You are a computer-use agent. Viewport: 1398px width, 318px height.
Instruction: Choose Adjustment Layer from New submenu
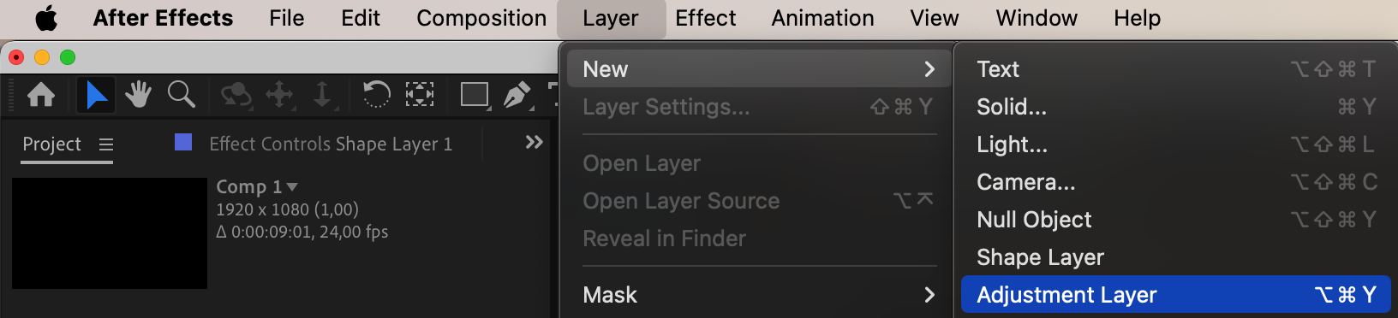click(1175, 295)
